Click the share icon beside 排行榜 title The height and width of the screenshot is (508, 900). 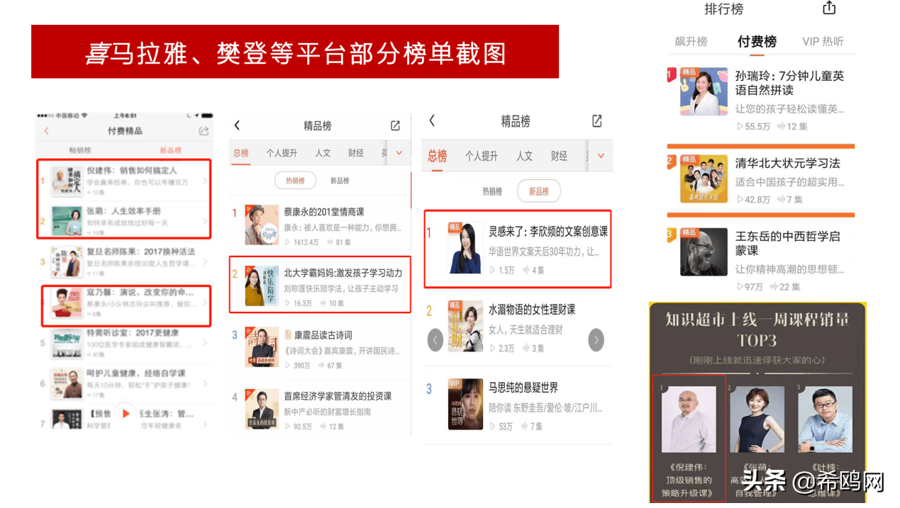click(x=828, y=9)
